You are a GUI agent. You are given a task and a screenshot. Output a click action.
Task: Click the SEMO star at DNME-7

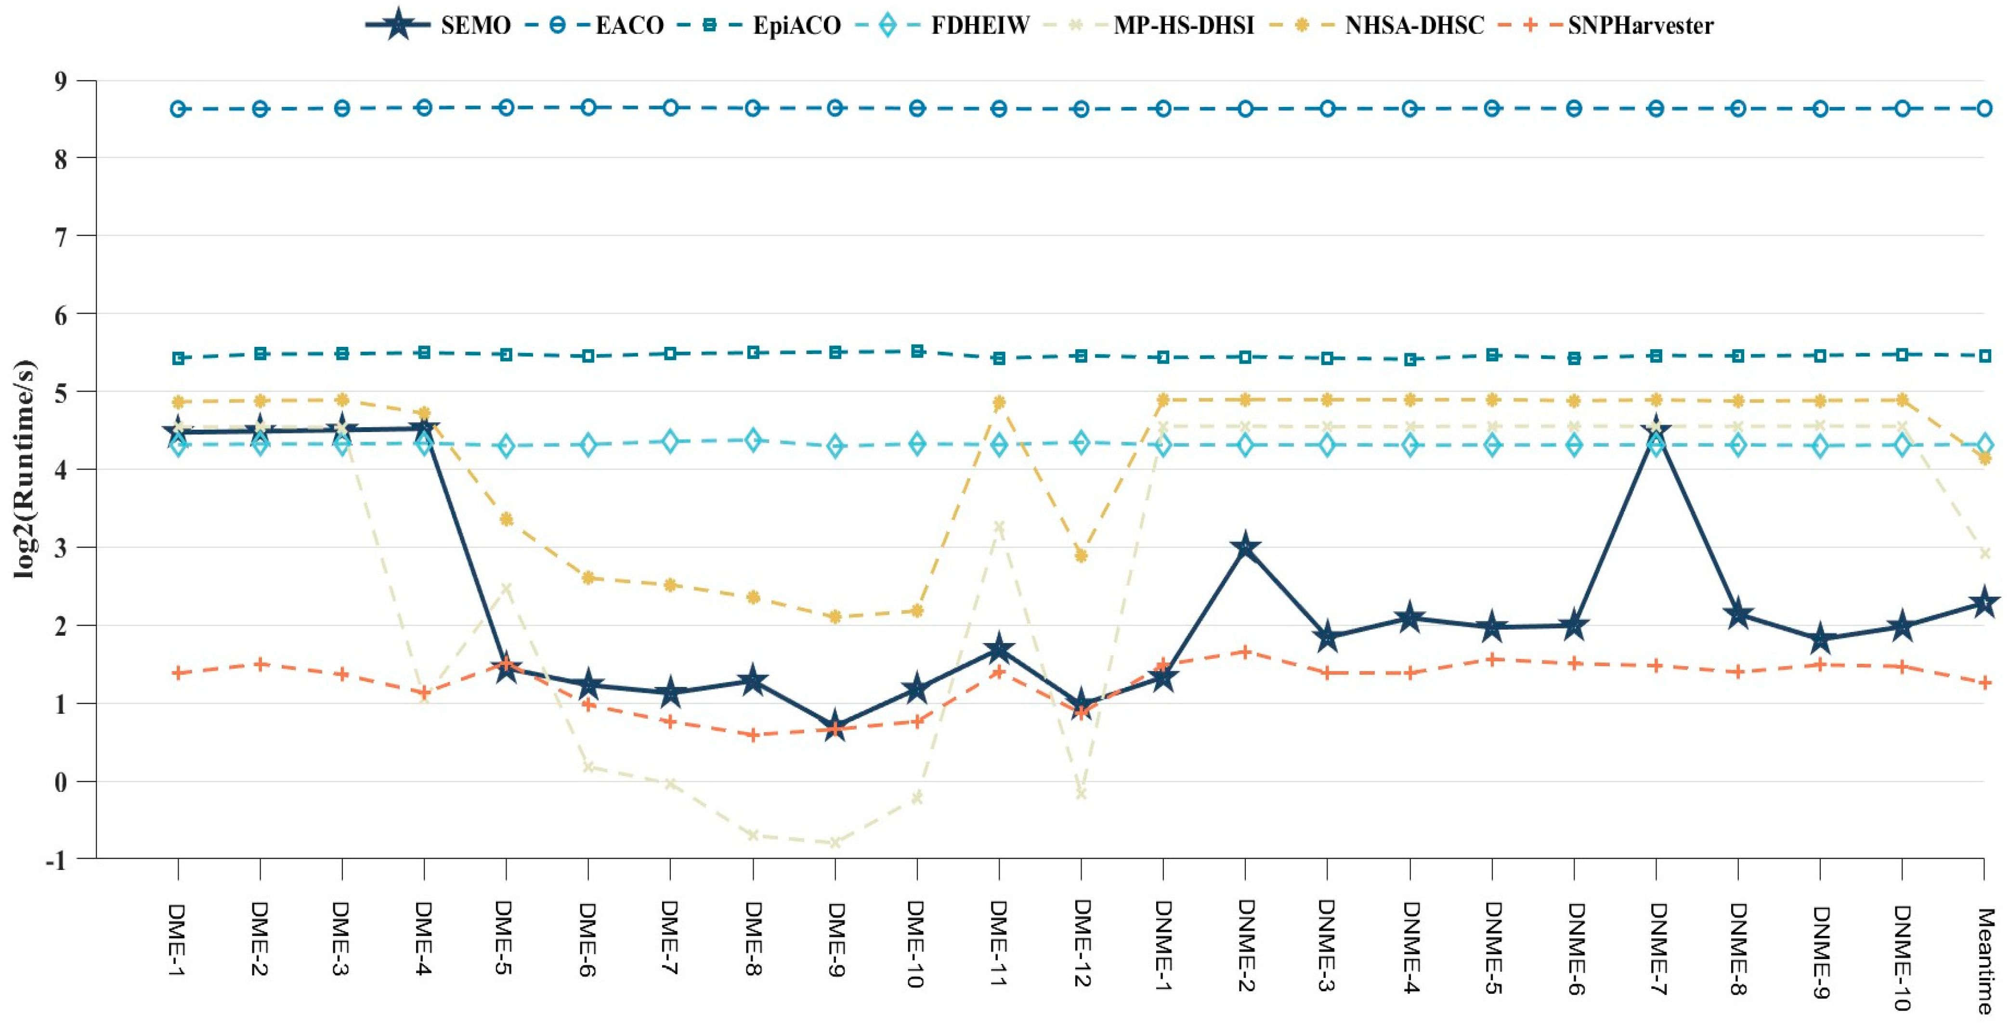[1656, 430]
